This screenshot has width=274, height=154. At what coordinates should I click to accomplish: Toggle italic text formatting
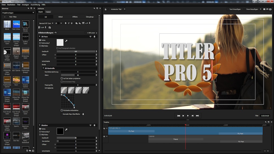point(69,23)
